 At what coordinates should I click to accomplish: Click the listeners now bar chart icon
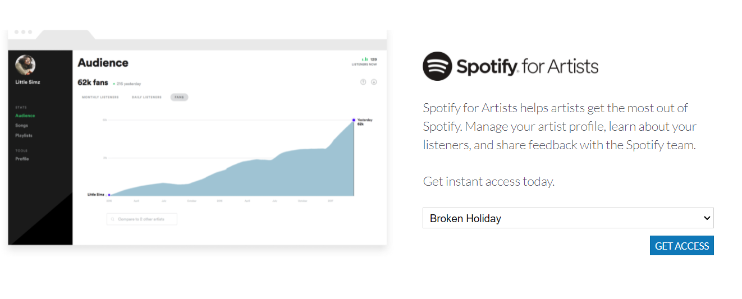[365, 59]
